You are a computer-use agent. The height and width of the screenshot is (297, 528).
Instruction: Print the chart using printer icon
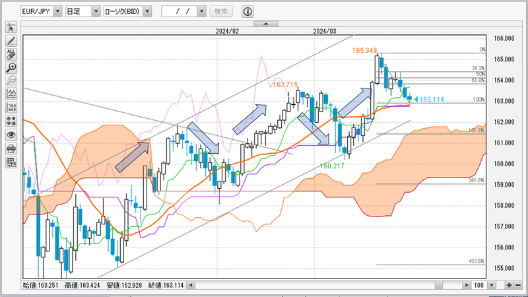click(11, 148)
